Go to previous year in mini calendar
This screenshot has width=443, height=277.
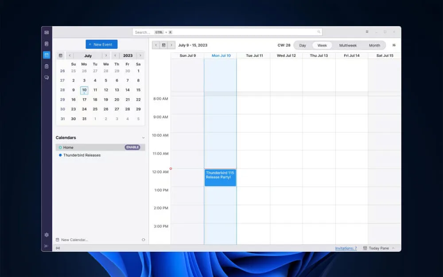pos(115,56)
